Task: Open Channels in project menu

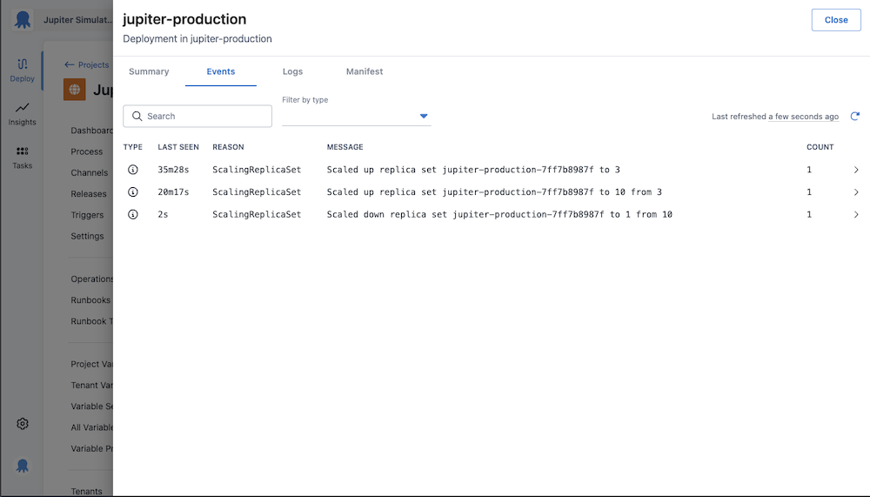Action: pos(90,172)
